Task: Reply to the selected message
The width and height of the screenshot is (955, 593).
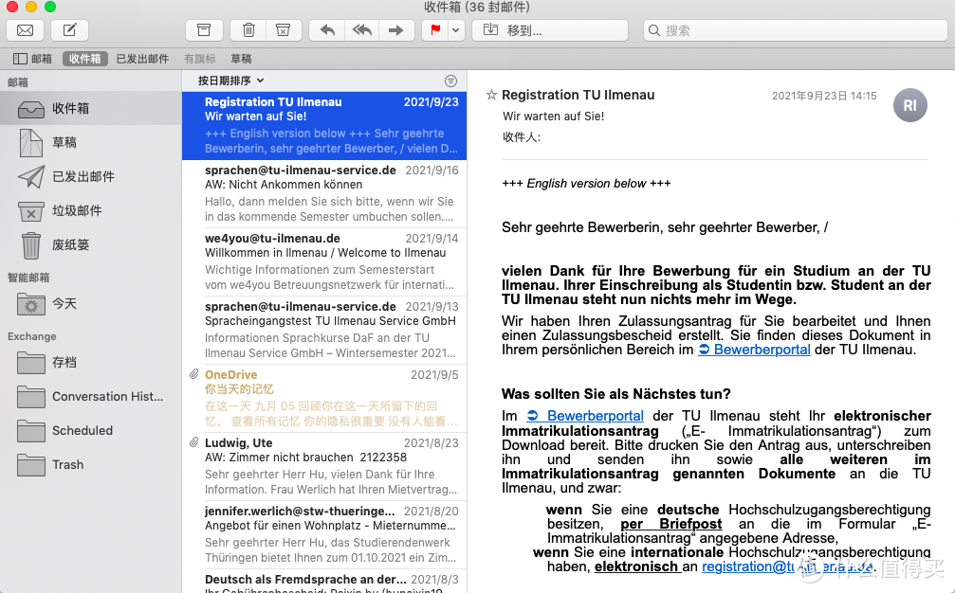Action: [x=327, y=29]
